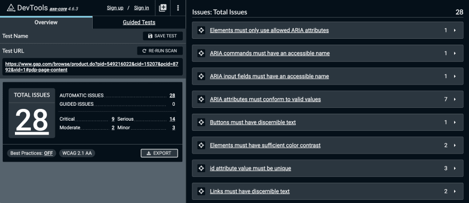
Task: Open 'Elements must have sufficient color contrast' link
Action: tap(265, 145)
